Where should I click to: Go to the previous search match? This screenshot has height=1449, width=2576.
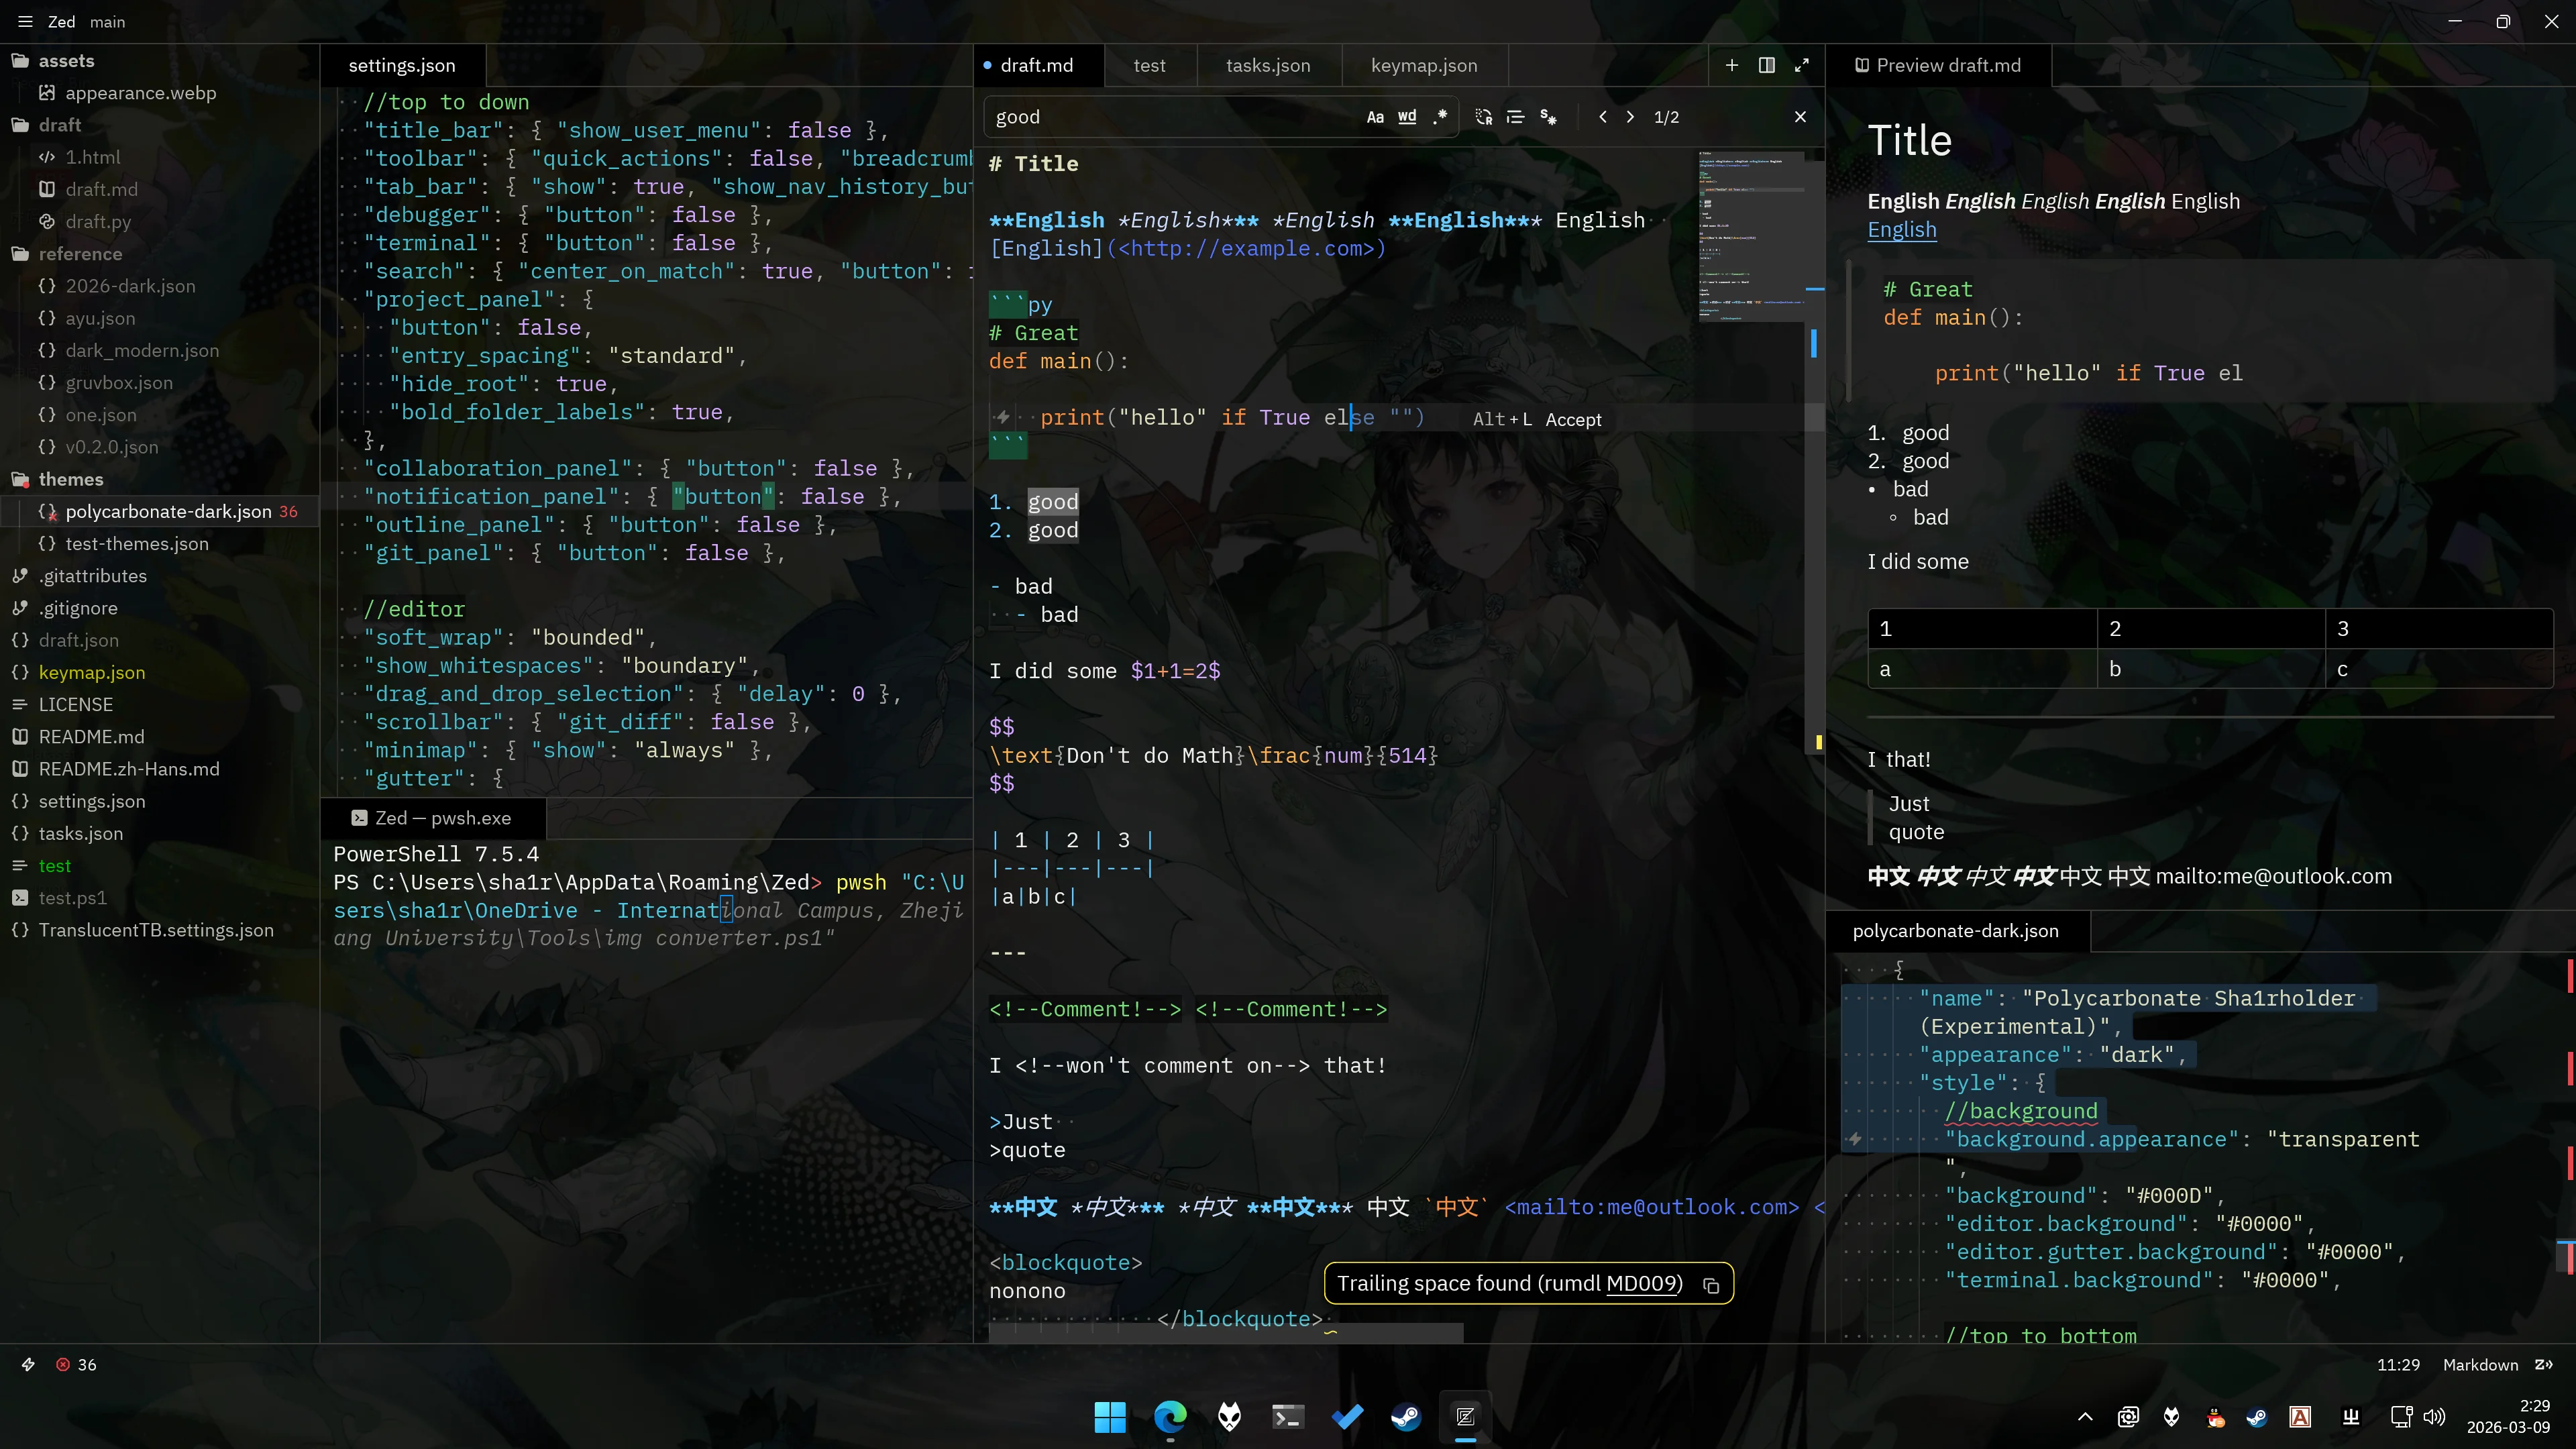(x=1603, y=117)
